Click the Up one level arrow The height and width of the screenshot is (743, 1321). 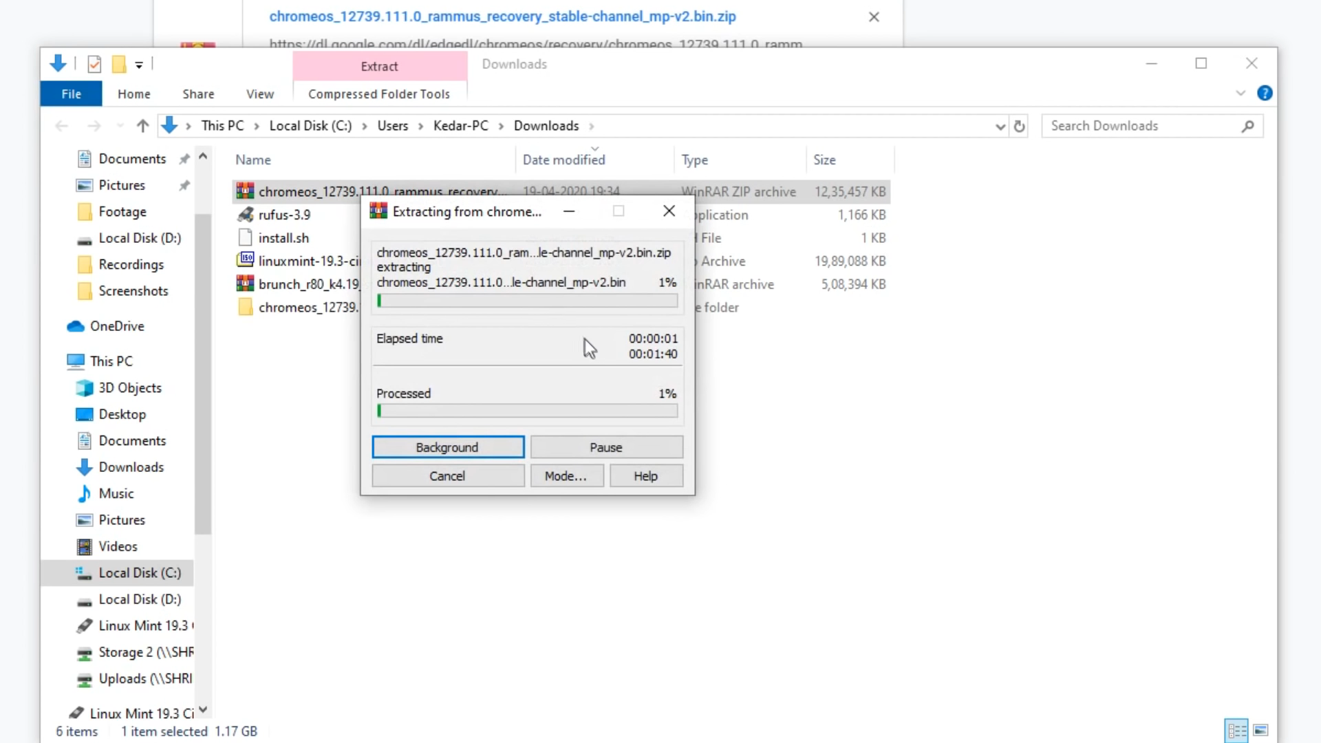pos(142,126)
